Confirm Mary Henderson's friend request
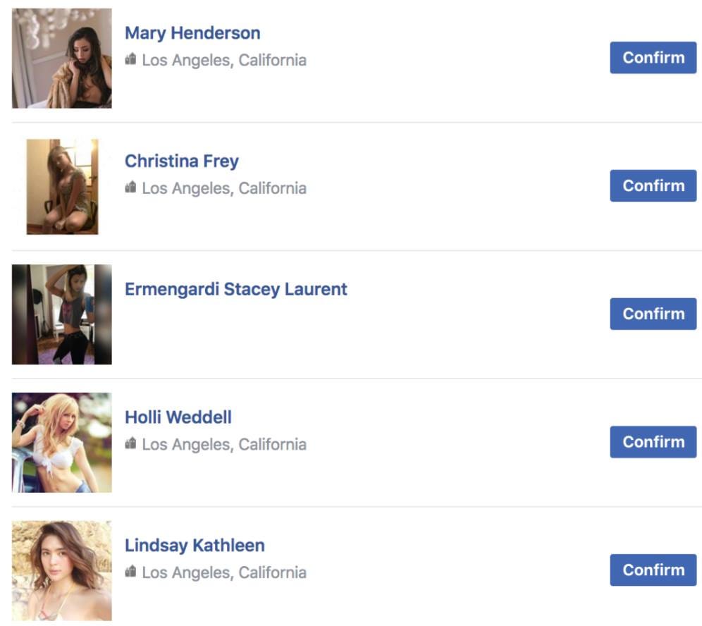The height and width of the screenshot is (626, 702). 653,58
